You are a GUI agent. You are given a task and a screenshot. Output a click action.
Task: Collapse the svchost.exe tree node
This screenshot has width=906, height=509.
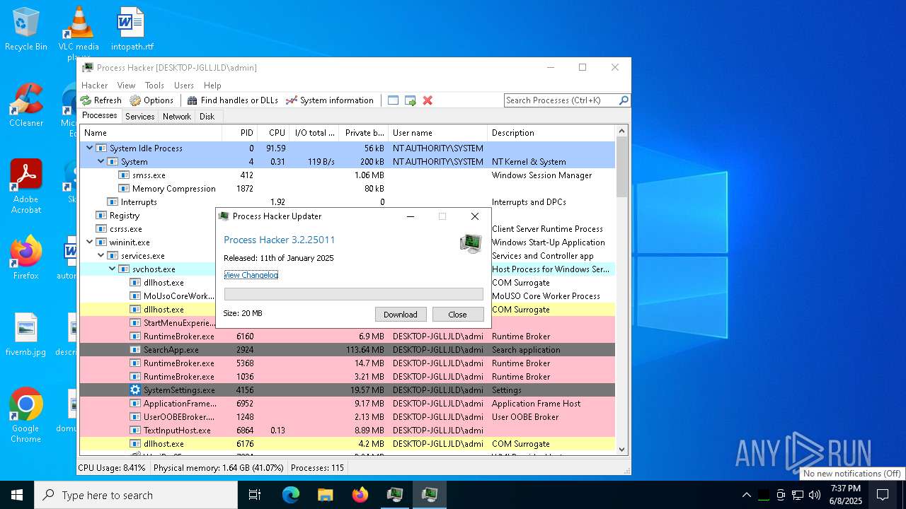pos(112,269)
